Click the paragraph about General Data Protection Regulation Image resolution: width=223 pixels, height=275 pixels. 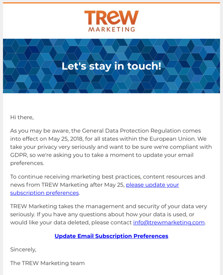[x=111, y=147]
